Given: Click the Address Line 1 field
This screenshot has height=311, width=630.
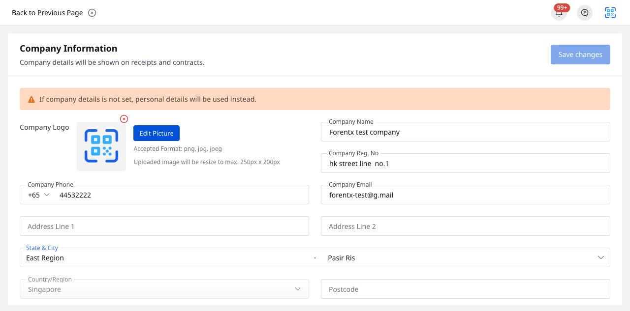Looking at the screenshot, I should click(x=164, y=226).
